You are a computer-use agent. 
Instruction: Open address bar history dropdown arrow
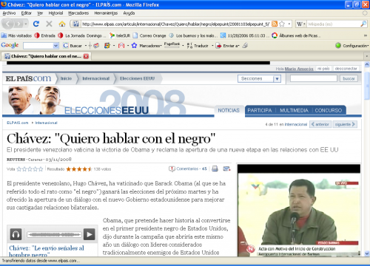(289, 24)
